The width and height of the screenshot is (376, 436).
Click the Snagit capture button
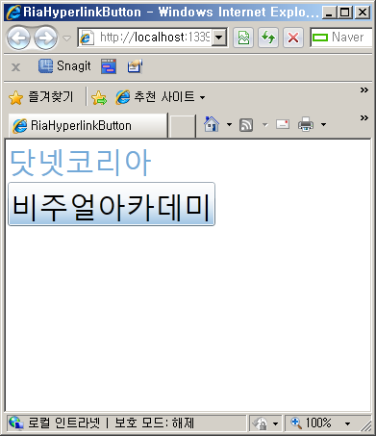[x=64, y=66]
